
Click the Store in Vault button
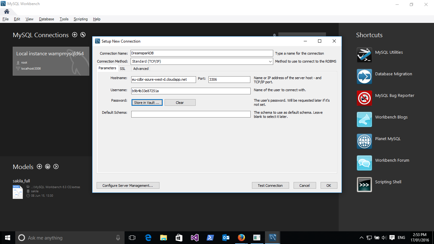[147, 103]
